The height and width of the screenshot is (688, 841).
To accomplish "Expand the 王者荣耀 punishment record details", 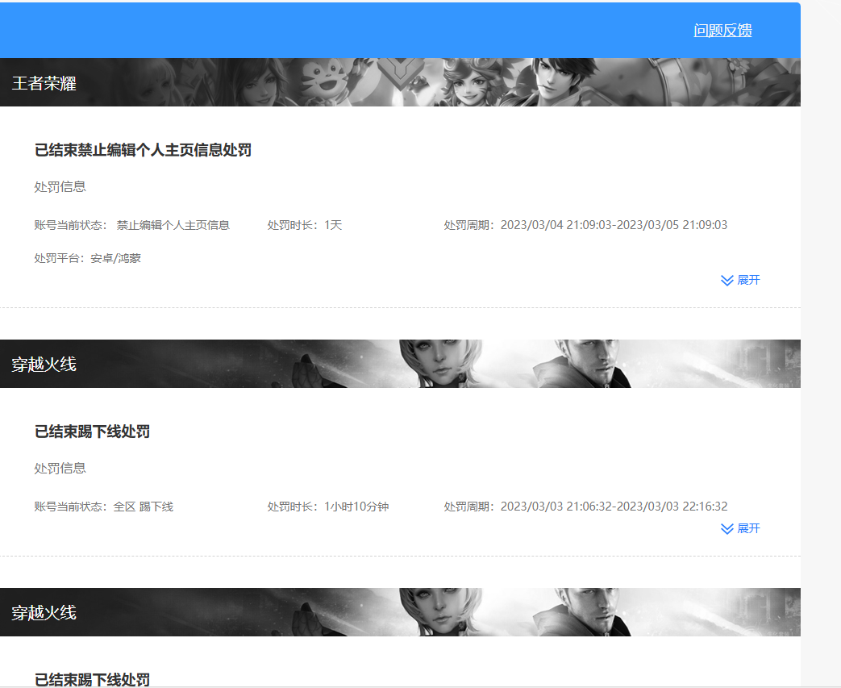I will point(740,280).
